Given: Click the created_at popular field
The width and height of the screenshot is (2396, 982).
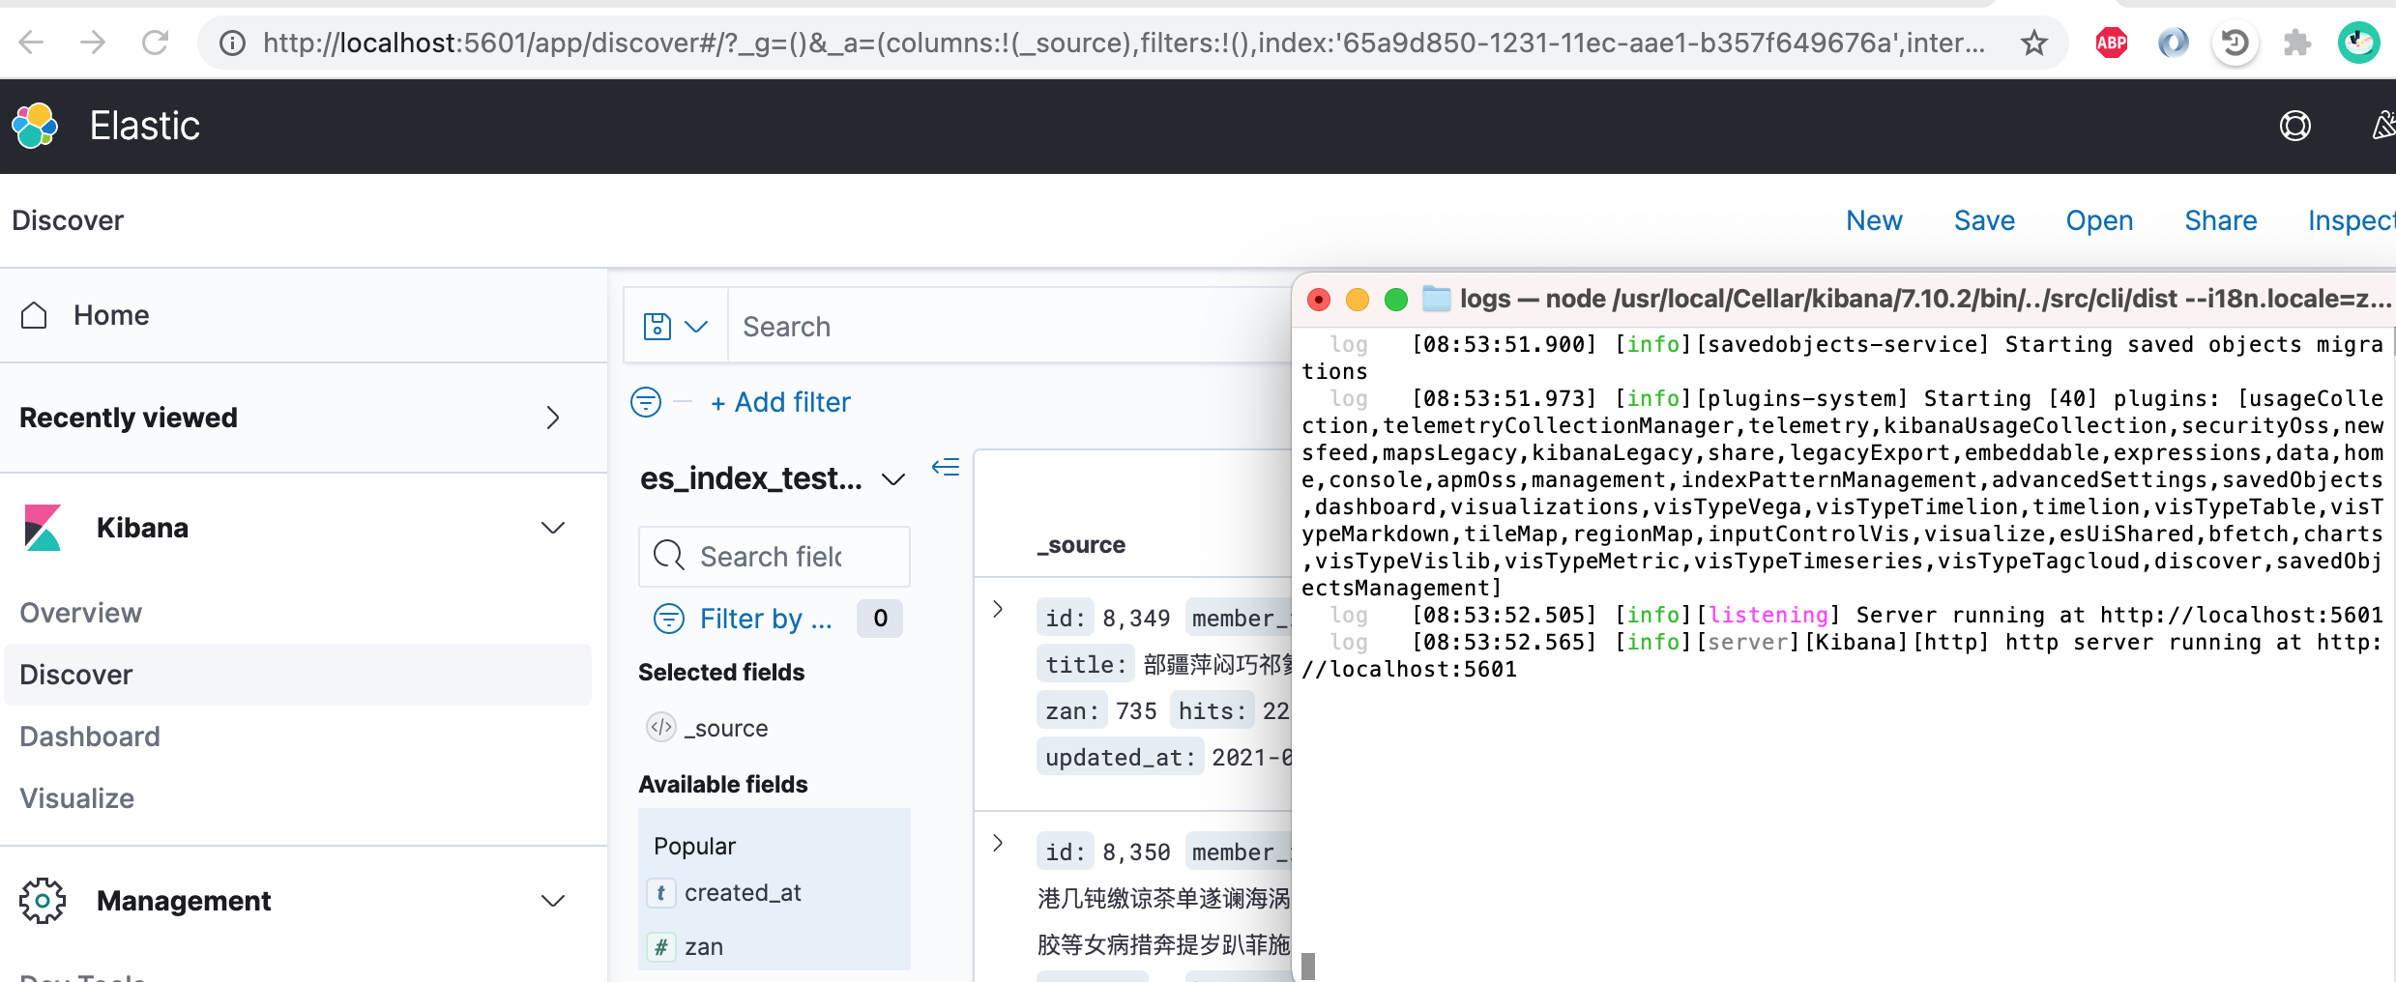Looking at the screenshot, I should (743, 893).
